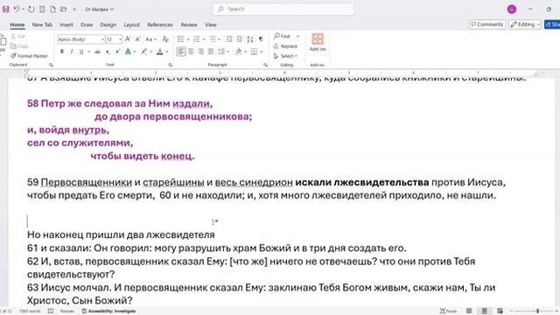
Task: Open the Add-ins button
Action: (318, 42)
